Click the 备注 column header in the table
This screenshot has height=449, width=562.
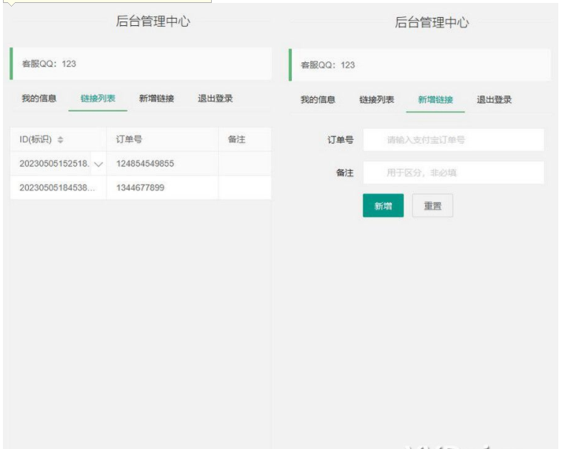pyautogui.click(x=236, y=139)
